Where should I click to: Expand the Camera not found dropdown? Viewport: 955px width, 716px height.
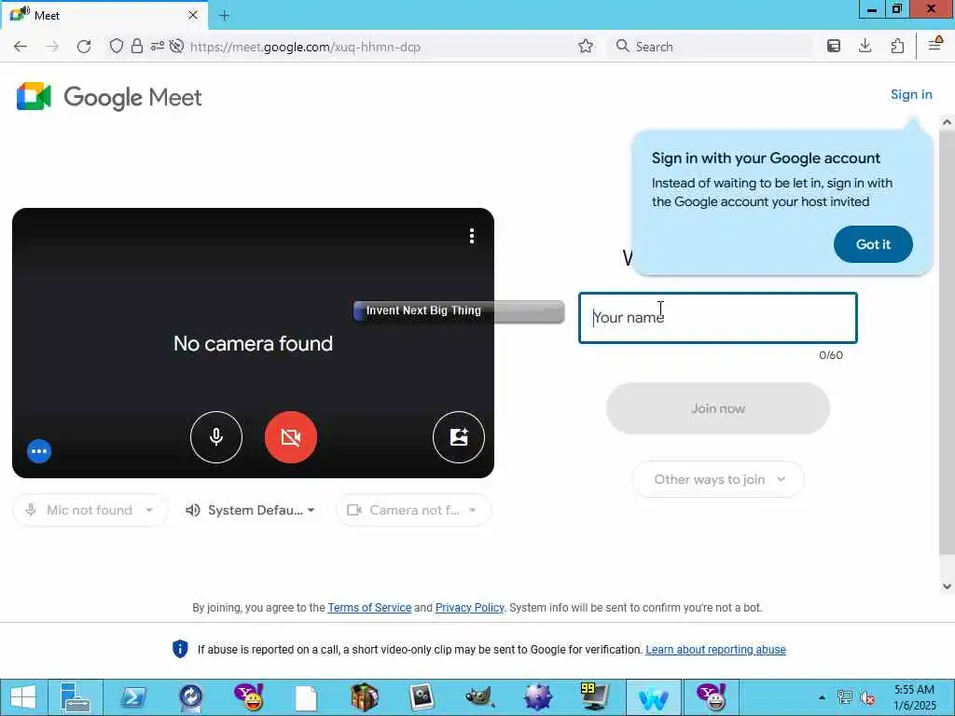click(413, 510)
